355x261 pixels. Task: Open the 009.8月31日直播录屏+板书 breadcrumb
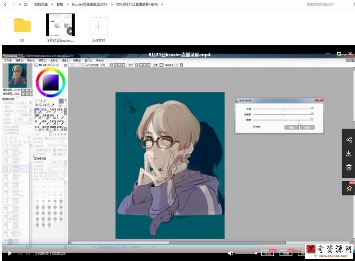tap(137, 4)
